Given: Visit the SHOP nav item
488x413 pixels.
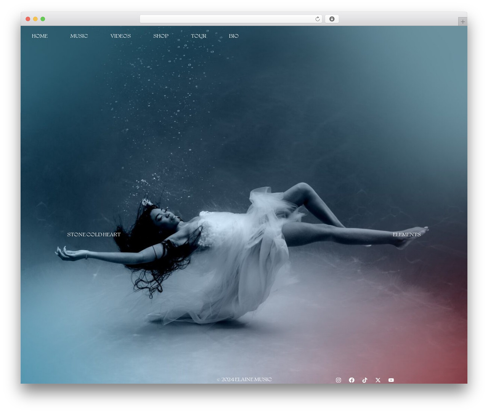Looking at the screenshot, I should pyautogui.click(x=161, y=36).
